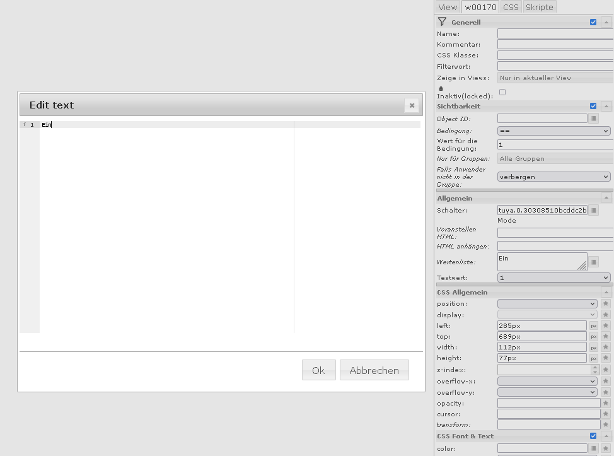
Task: Click the star icon next to position
Action: 606,304
